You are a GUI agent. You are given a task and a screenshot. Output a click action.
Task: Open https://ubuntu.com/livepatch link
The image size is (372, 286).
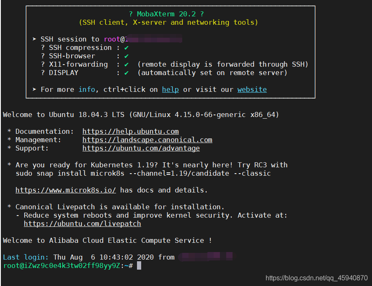pyautogui.click(x=83, y=224)
